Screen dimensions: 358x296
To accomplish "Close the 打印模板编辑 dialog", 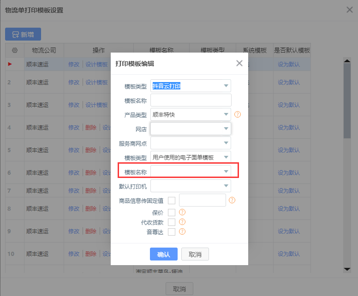I will pyautogui.click(x=239, y=63).
